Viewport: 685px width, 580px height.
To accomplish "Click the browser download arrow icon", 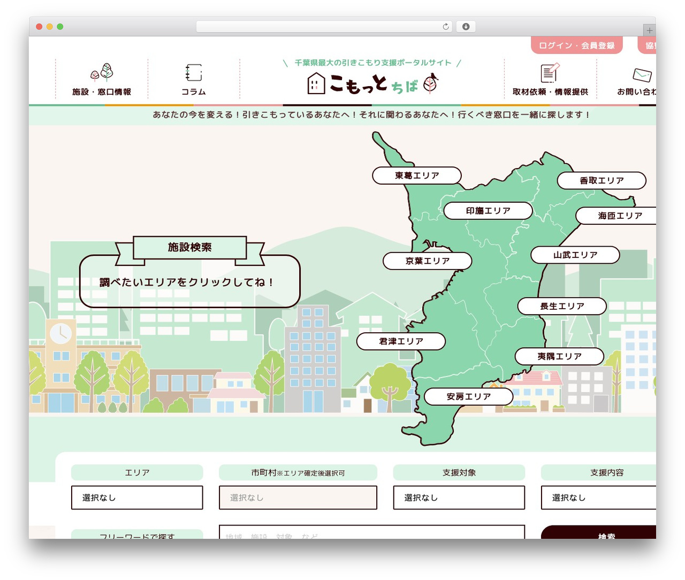I will click(x=466, y=27).
